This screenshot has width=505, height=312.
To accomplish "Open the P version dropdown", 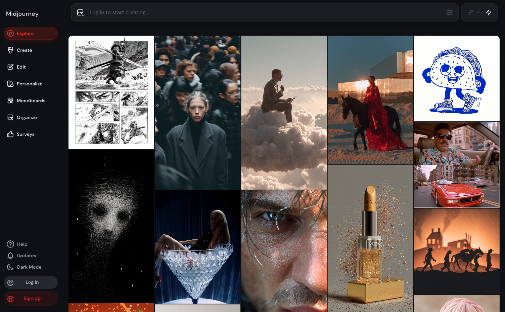I will [x=473, y=12].
